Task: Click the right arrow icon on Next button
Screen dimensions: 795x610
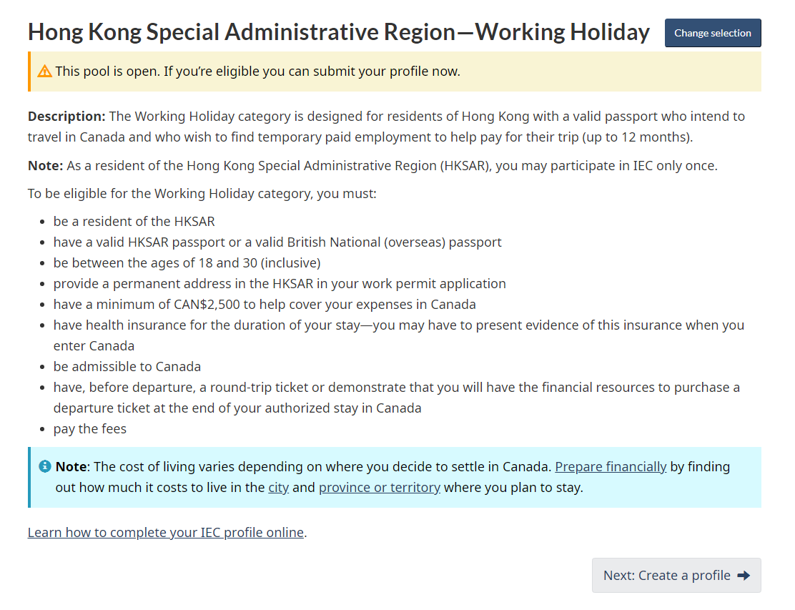Action: coord(744,576)
